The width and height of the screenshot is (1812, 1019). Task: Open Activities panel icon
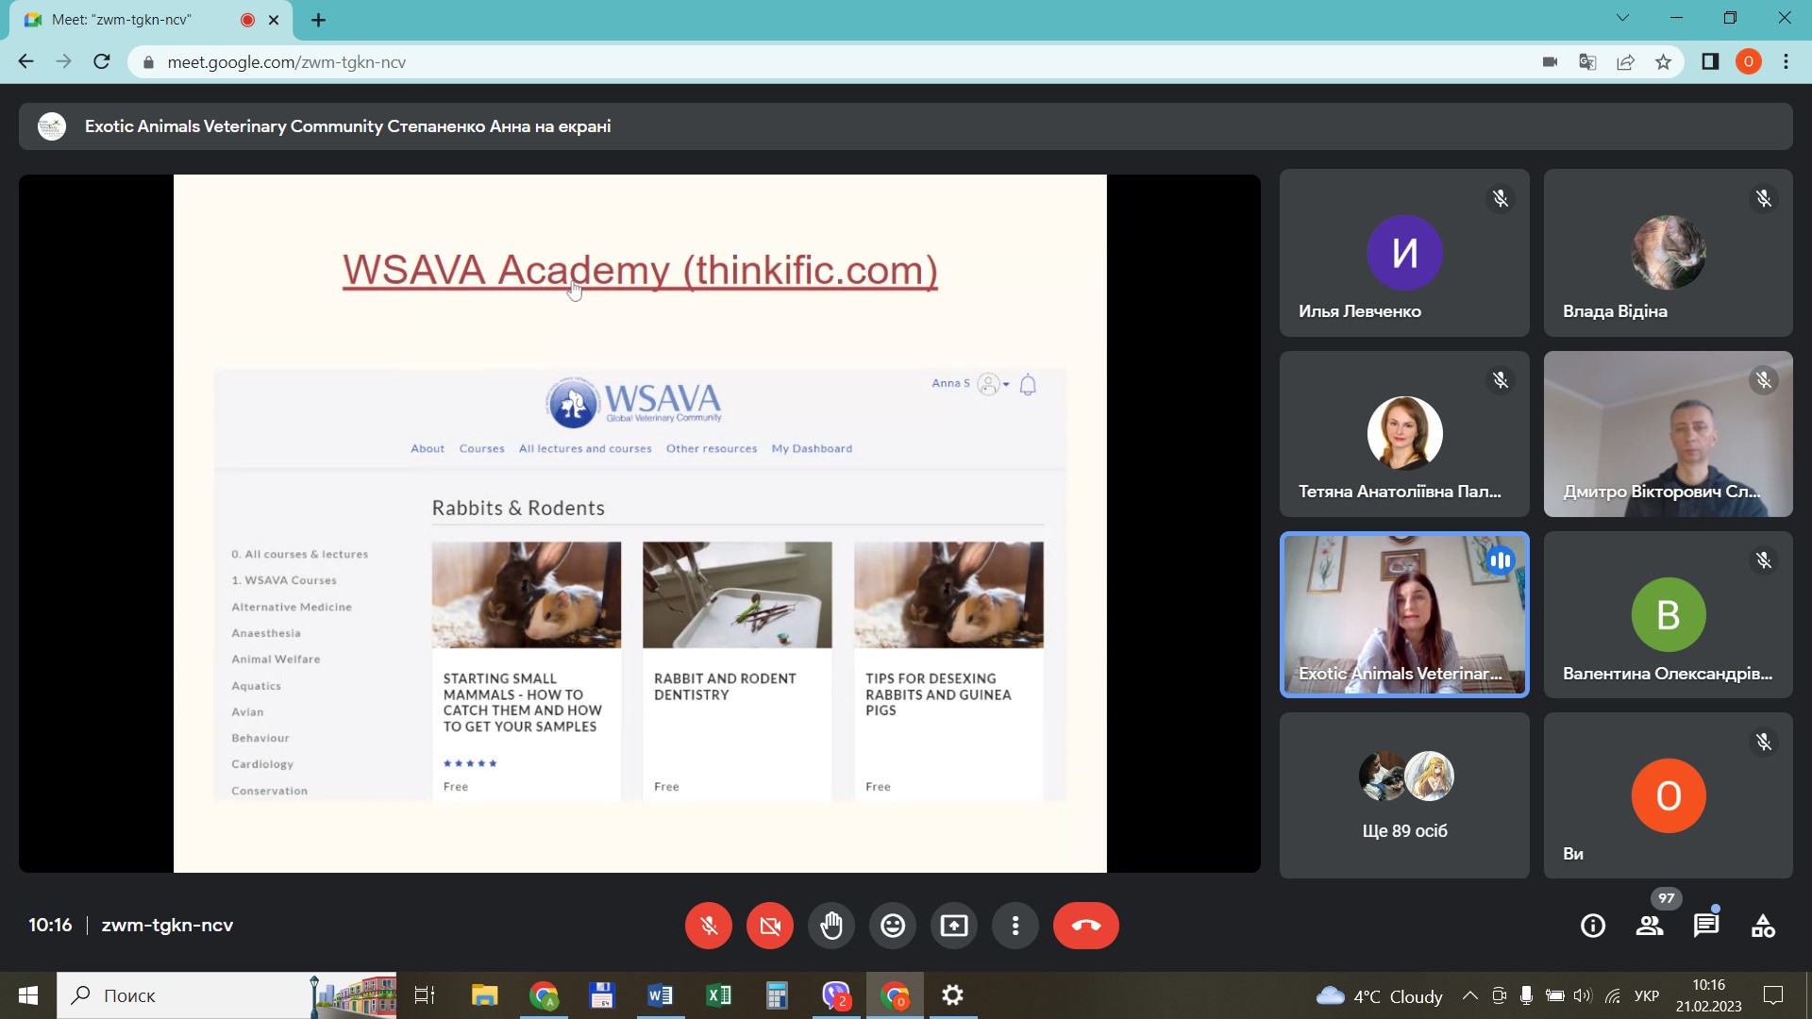1763,926
